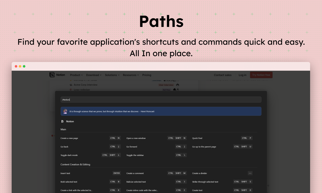This screenshot has width=322, height=193.
Task: Click the Notion icon above the Main section
Action: click(62, 121)
